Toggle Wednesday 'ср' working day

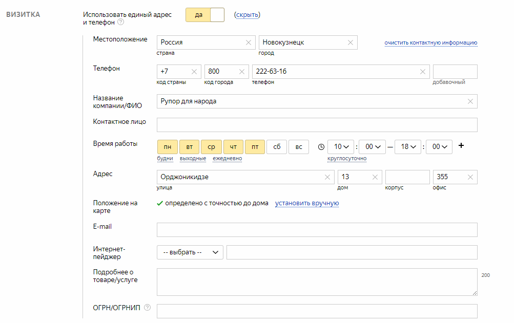[x=211, y=147]
